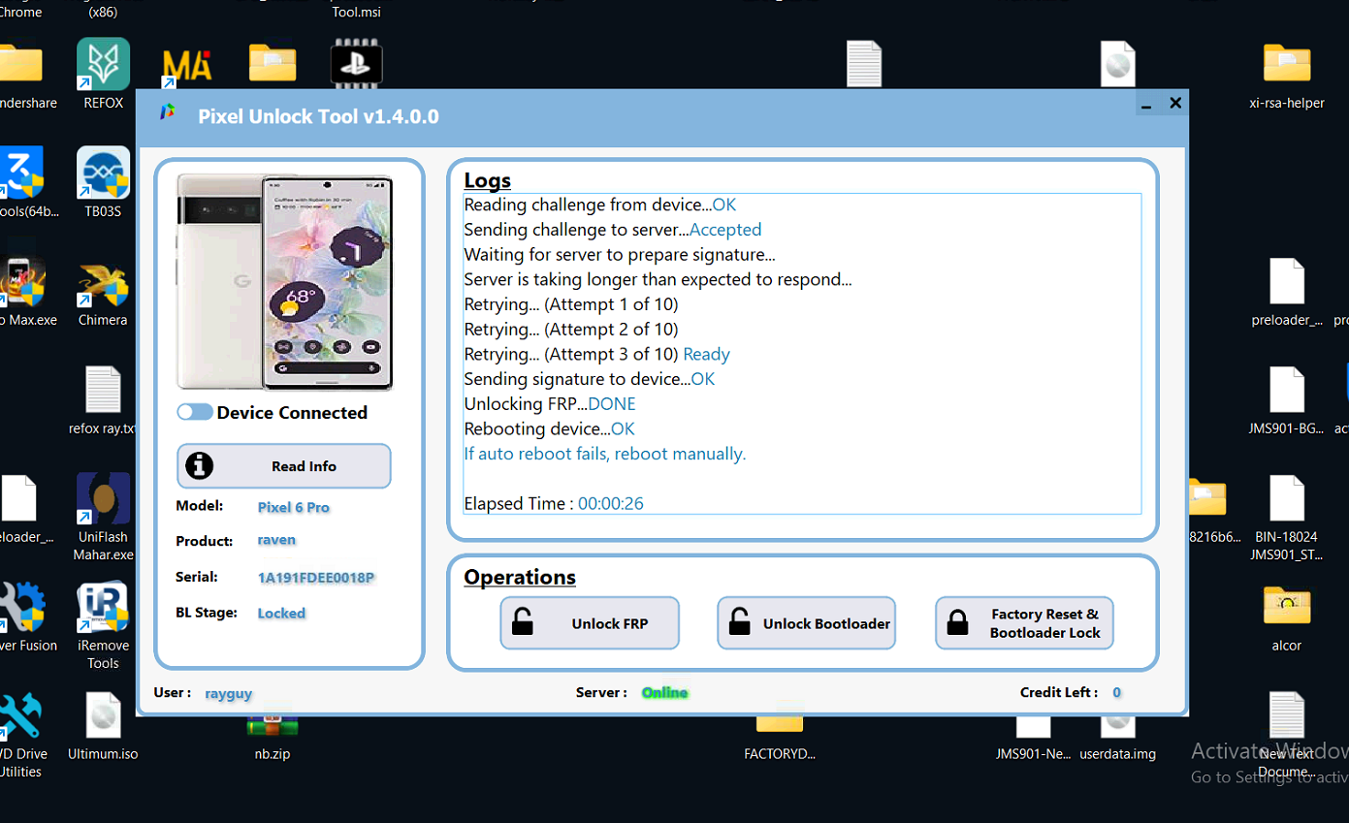The height and width of the screenshot is (823, 1349).
Task: Click the Read Info button
Action: click(x=284, y=466)
